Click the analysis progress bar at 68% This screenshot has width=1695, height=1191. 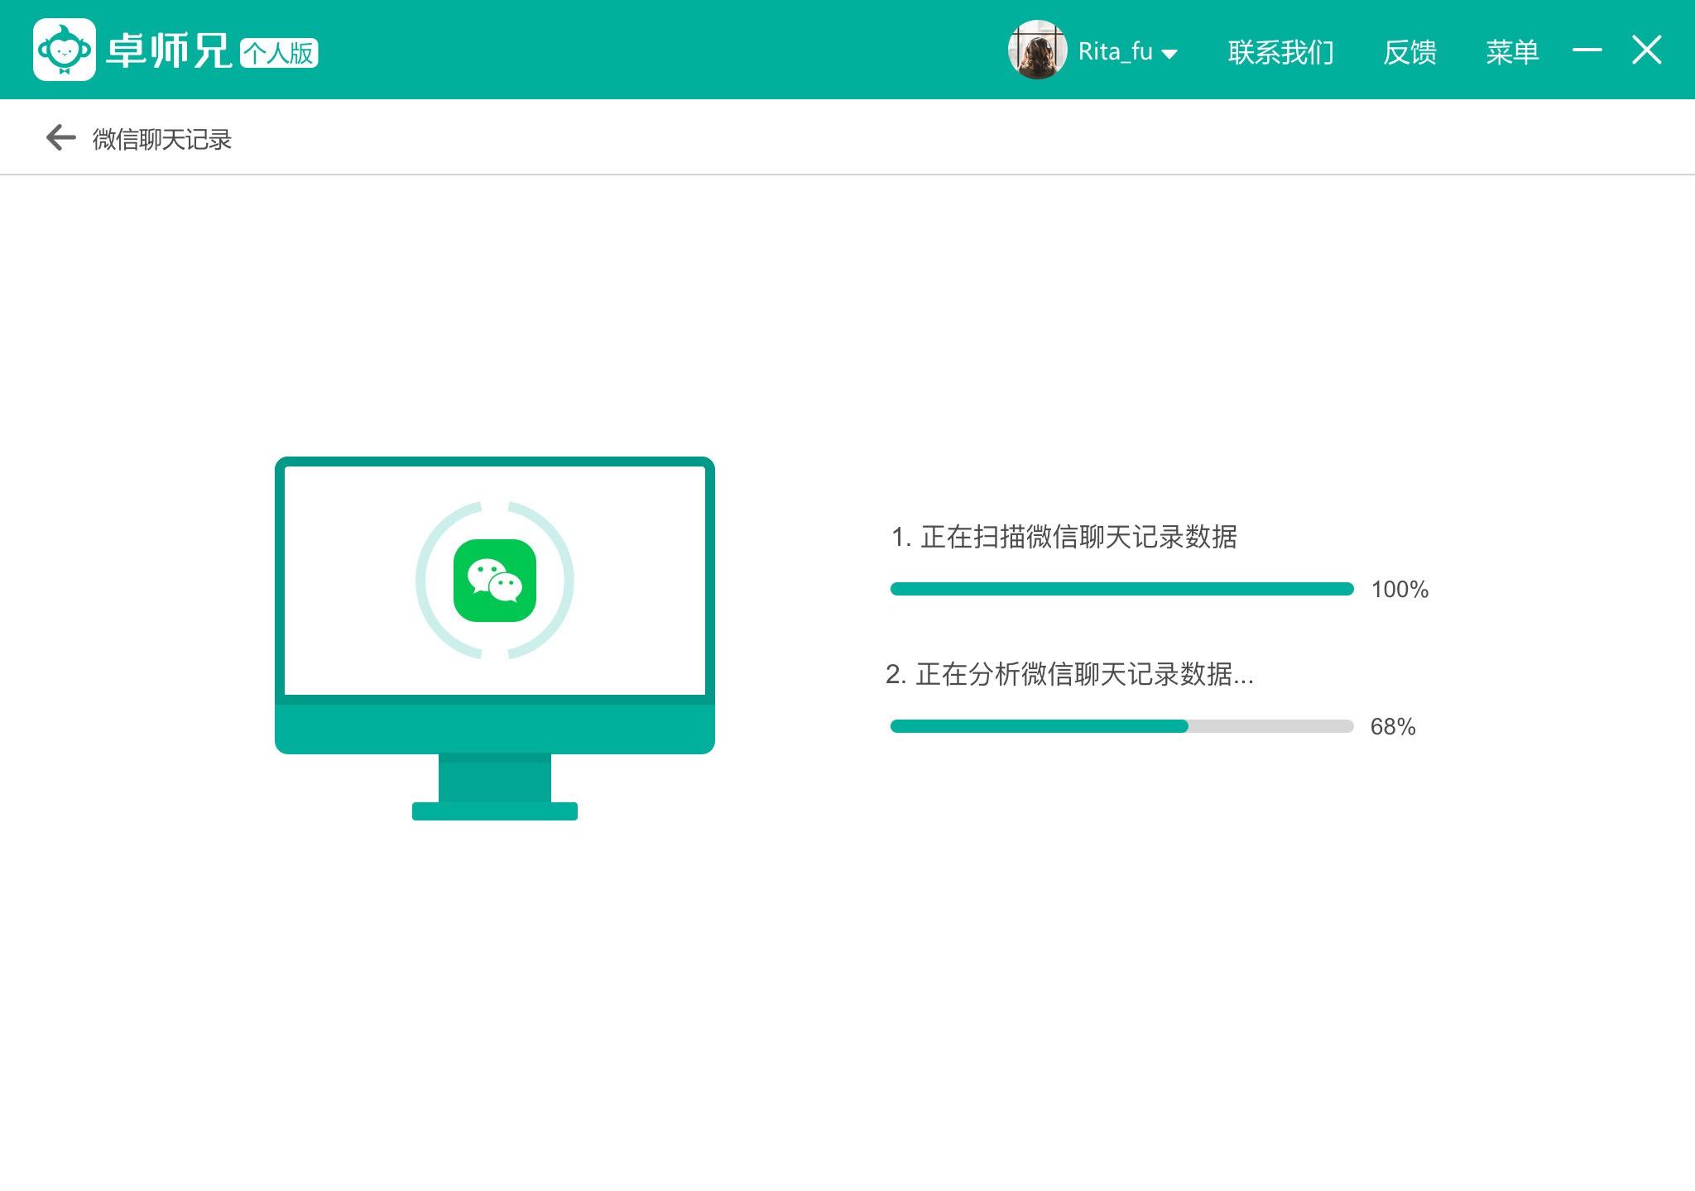coord(1121,726)
